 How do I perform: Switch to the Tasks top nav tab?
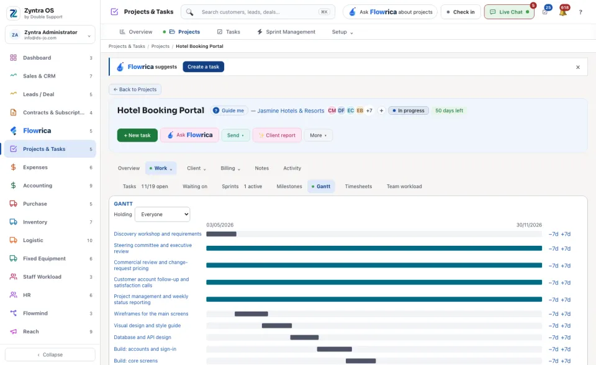coord(228,32)
